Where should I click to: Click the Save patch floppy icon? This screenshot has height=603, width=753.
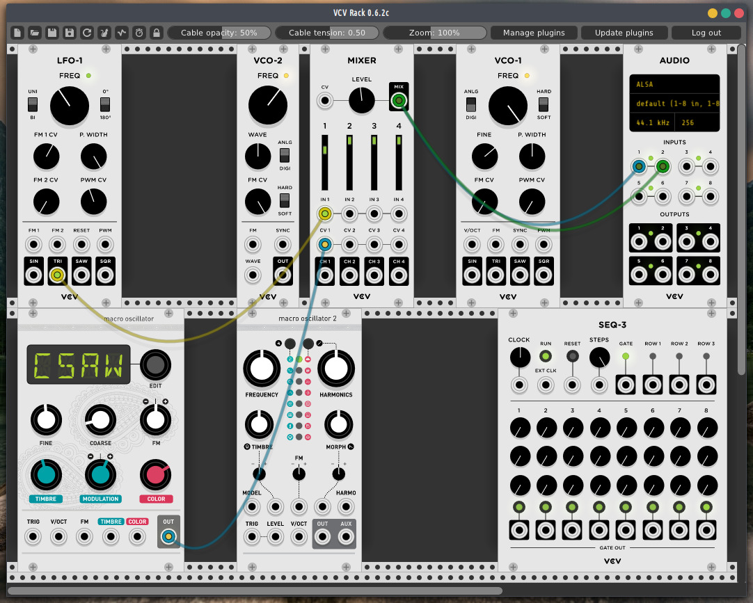52,33
